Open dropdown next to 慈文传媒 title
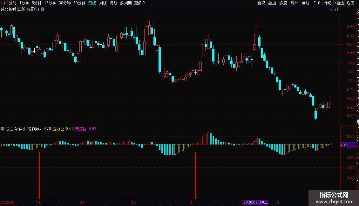 (43, 10)
